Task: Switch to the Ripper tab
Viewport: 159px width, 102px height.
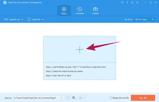Action: [x=64, y=11]
